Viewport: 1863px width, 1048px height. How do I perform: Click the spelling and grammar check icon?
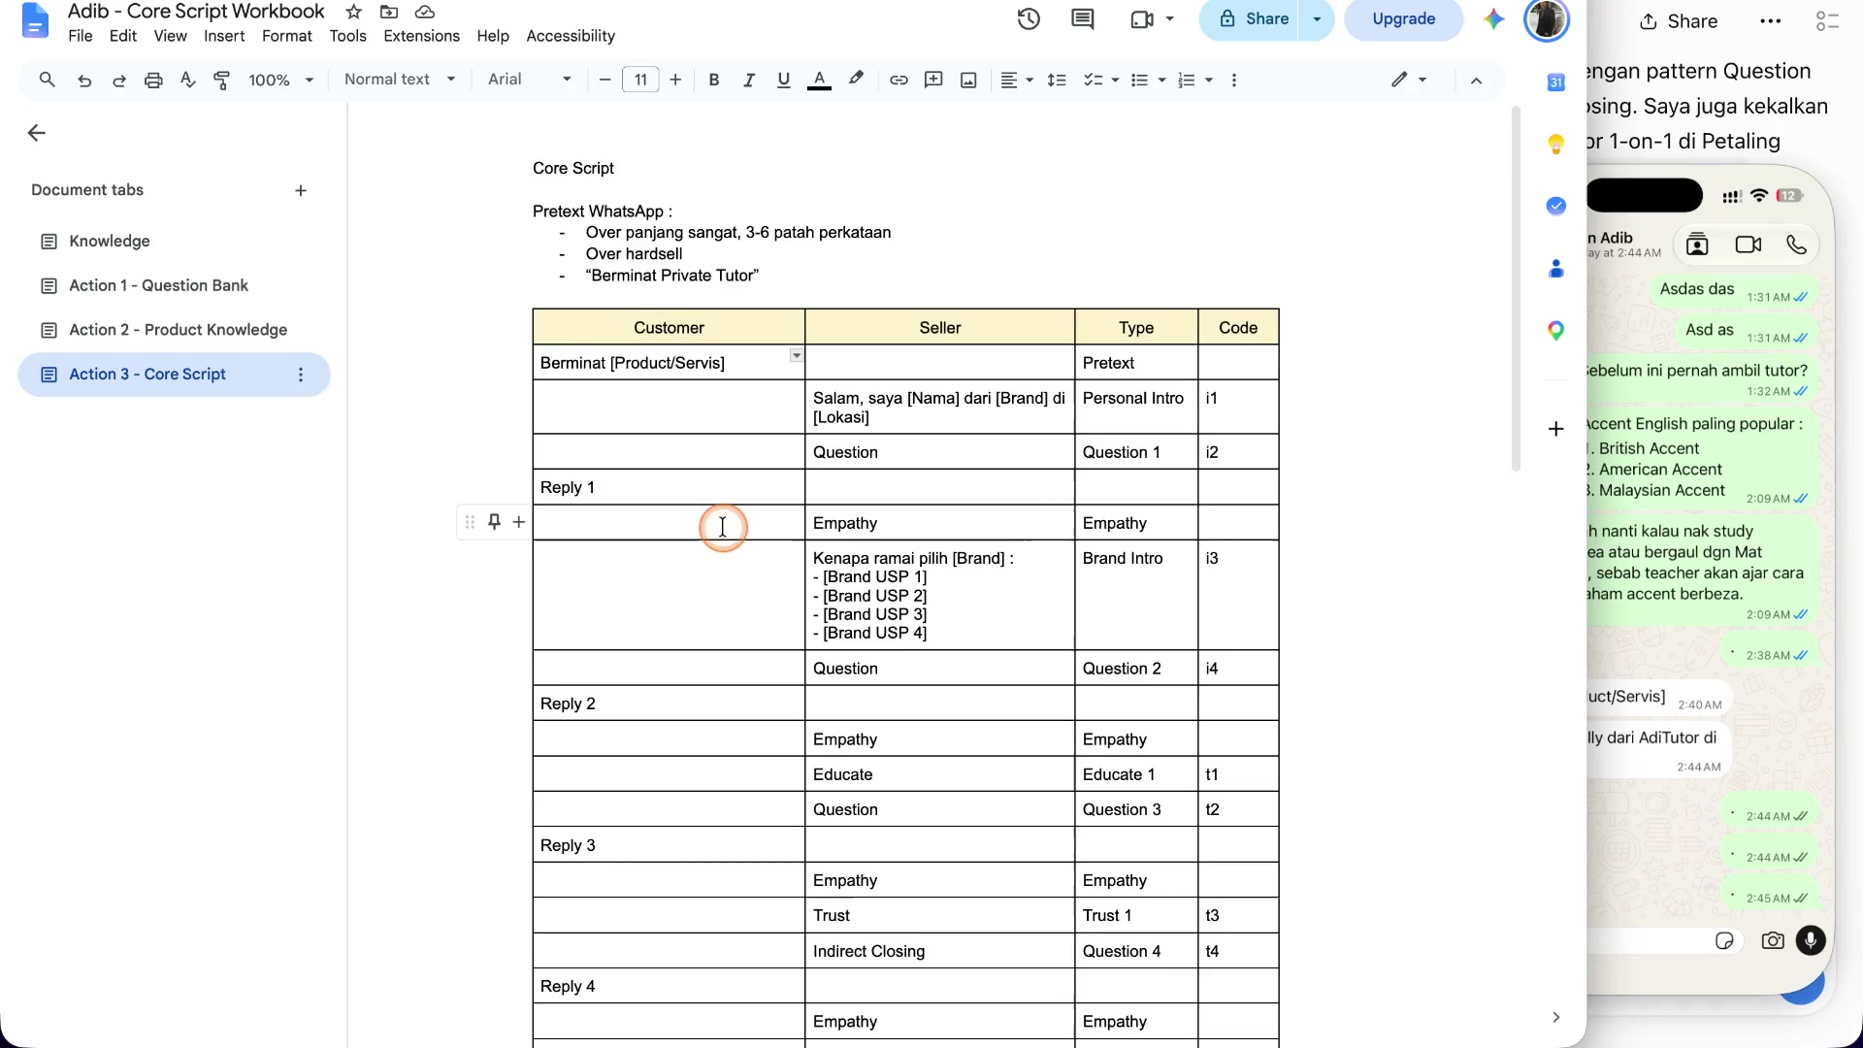[187, 81]
